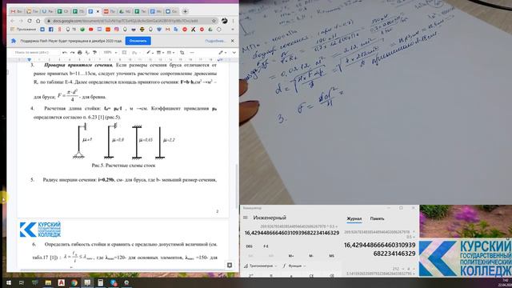Open the Instagram bookmark
This screenshot has height=288, width=512.
point(116,29)
